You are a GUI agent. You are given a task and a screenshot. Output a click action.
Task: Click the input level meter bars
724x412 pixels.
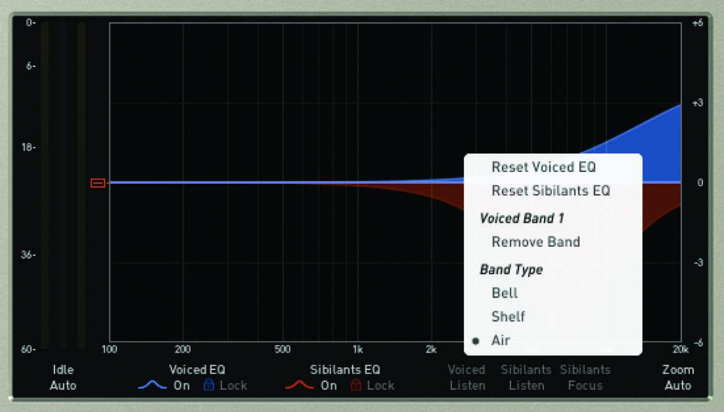click(62, 184)
